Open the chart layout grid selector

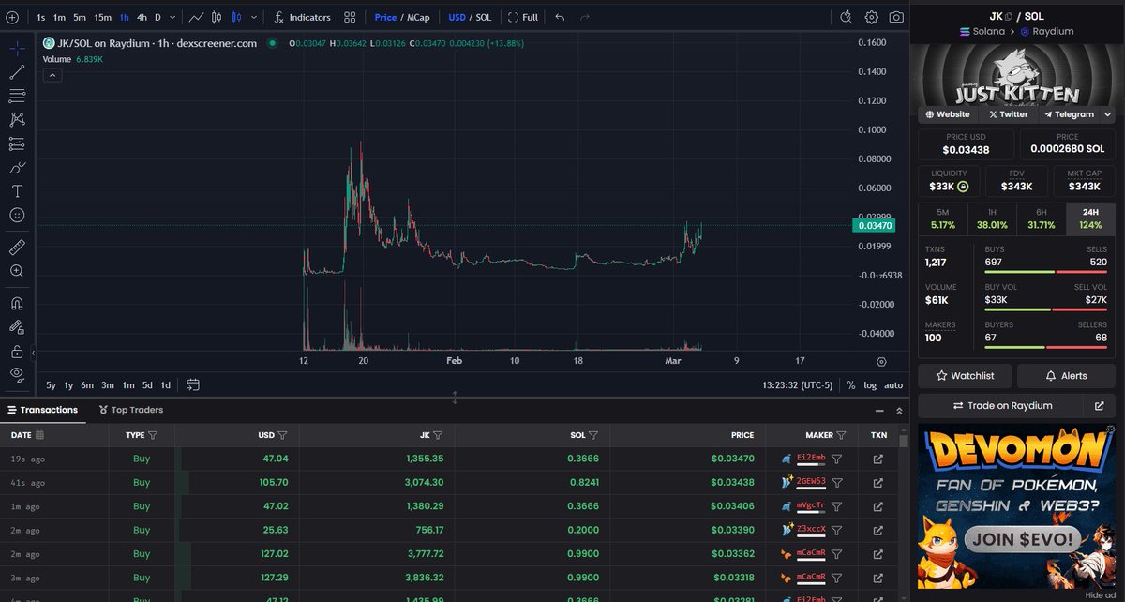(x=350, y=17)
